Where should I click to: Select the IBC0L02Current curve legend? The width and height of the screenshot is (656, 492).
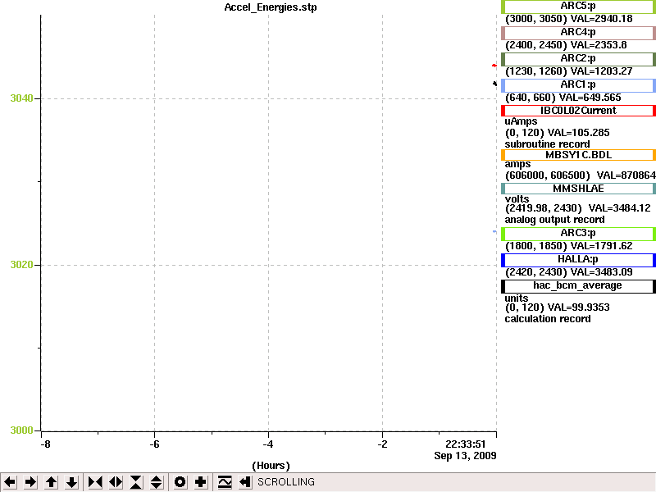point(578,111)
